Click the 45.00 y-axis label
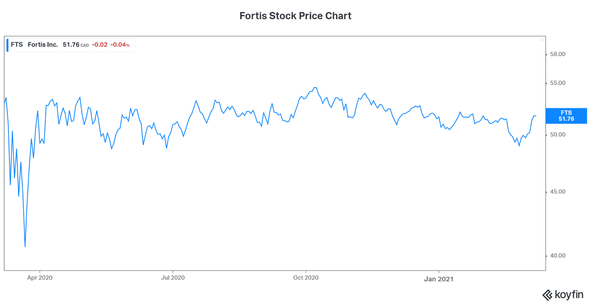The height and width of the screenshot is (305, 591). click(558, 192)
